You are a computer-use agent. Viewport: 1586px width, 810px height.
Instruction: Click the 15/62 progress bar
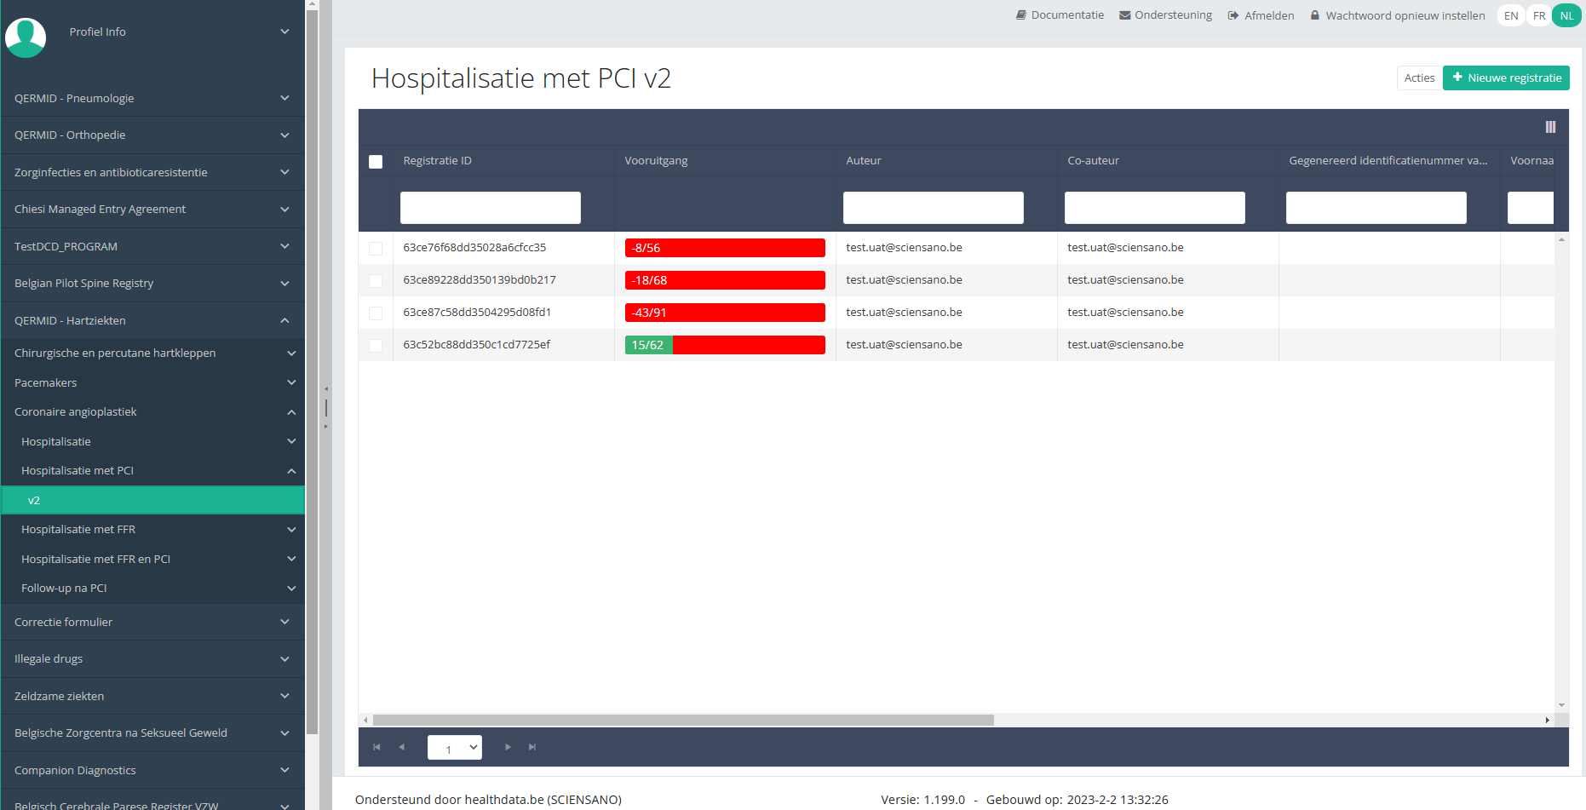click(724, 345)
